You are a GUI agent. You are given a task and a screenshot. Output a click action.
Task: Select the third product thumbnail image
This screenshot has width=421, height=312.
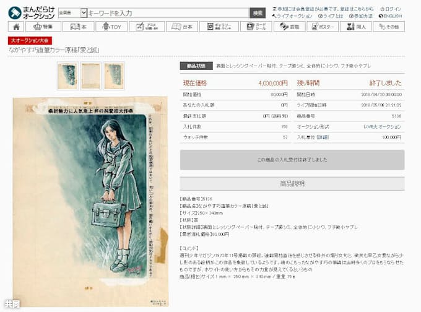click(x=114, y=76)
